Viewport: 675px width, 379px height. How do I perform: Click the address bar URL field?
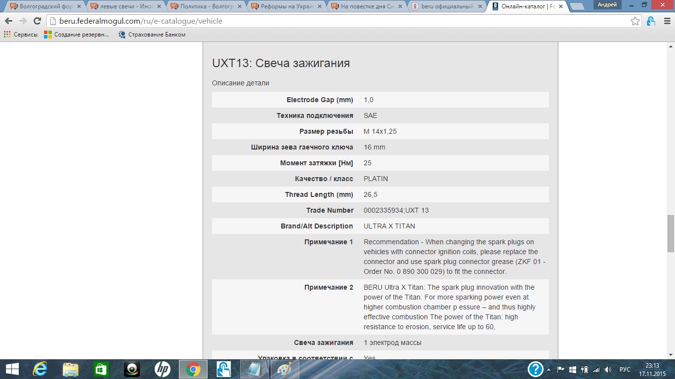(338, 21)
